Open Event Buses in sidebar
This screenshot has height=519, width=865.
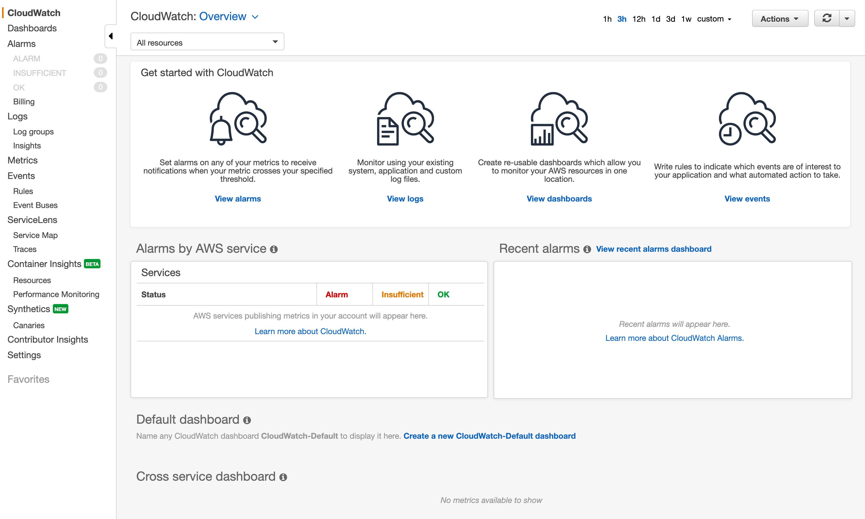click(x=35, y=205)
